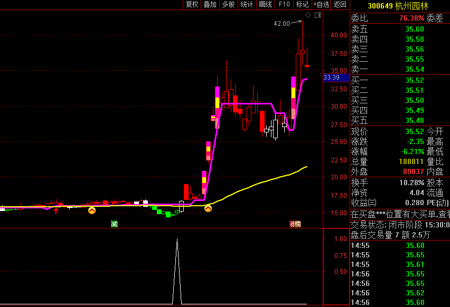
Task: Click the 涨跌 -2.35 value
Action: click(415, 141)
